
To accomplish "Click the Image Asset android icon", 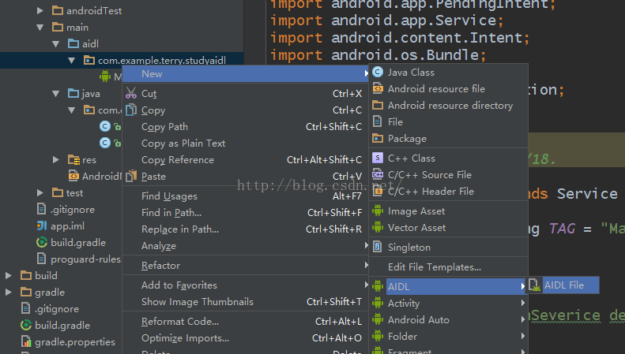I will (378, 211).
